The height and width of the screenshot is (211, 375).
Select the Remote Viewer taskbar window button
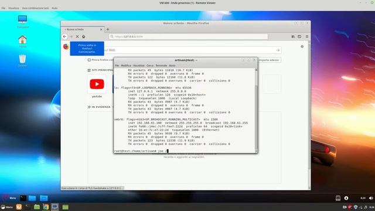coord(54,207)
